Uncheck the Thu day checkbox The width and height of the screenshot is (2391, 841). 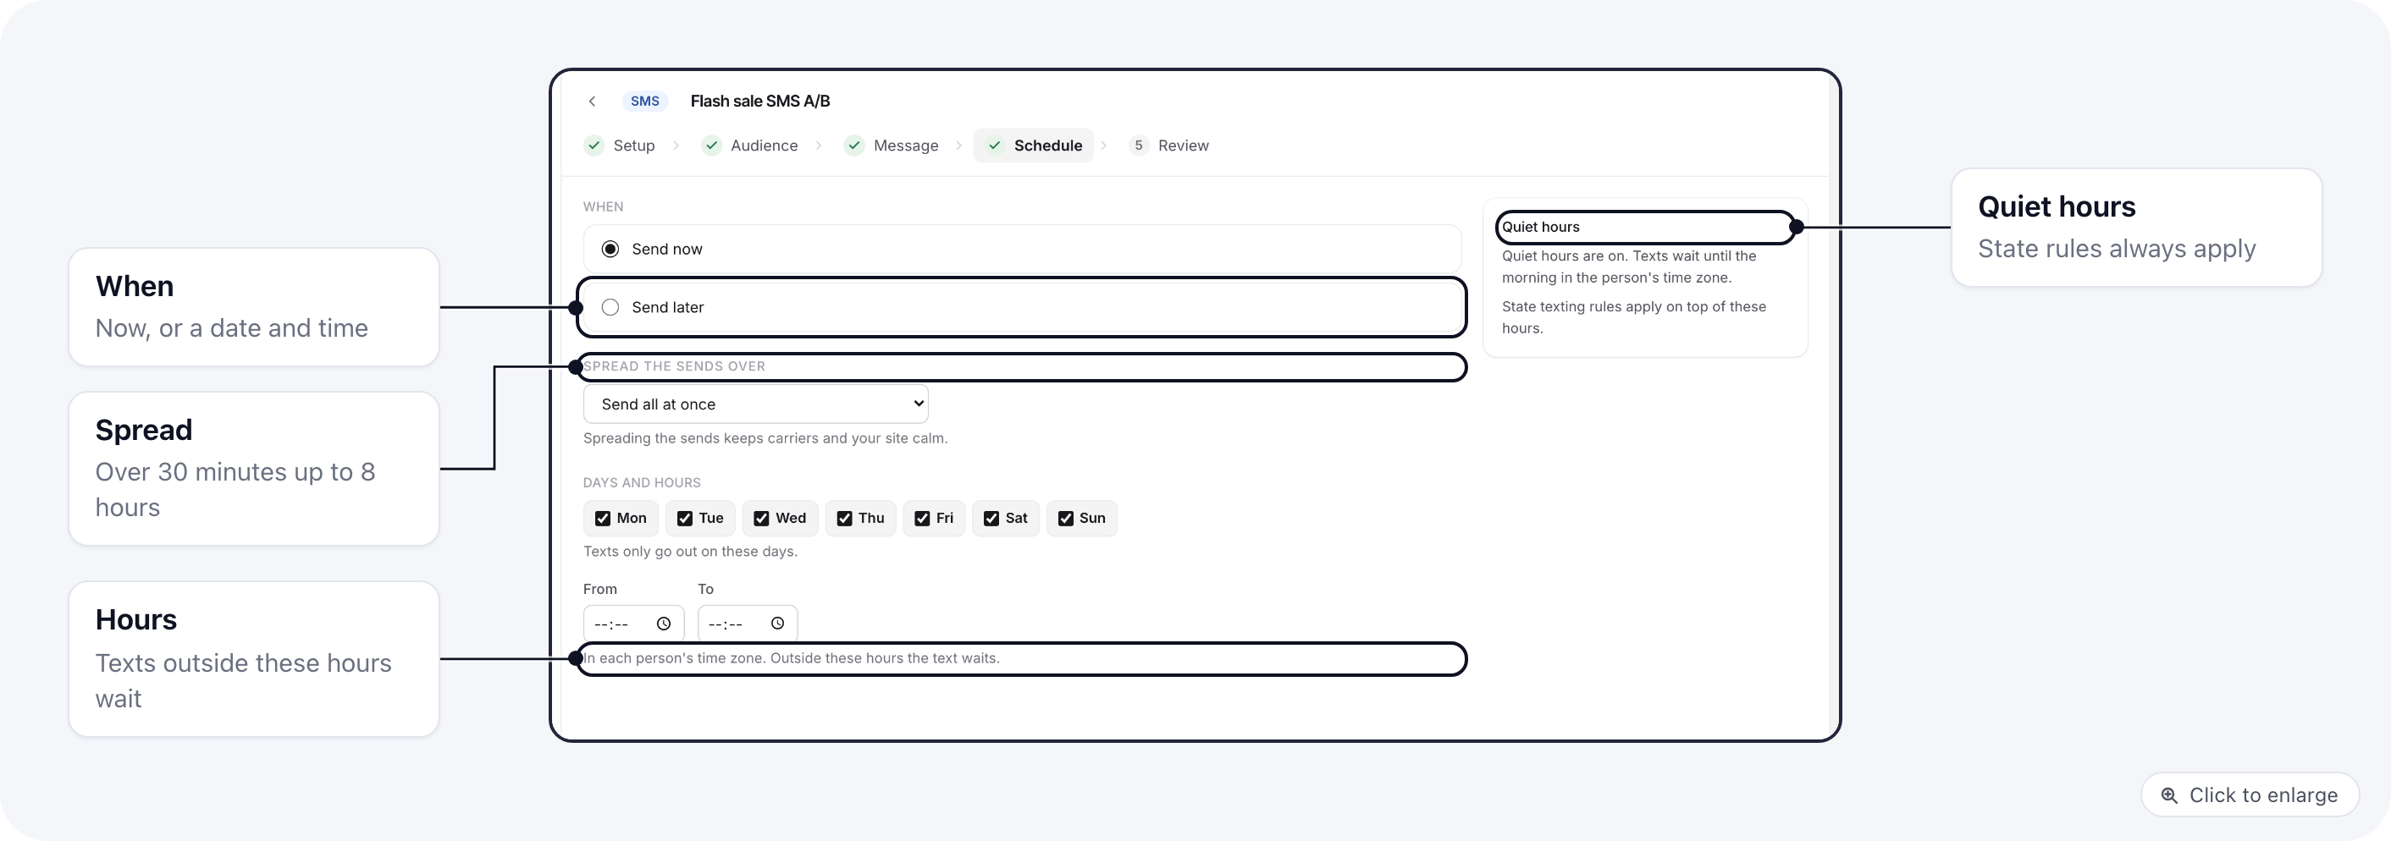click(844, 519)
